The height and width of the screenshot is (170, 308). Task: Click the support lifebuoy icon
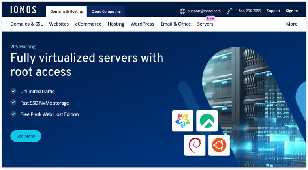click(x=182, y=11)
